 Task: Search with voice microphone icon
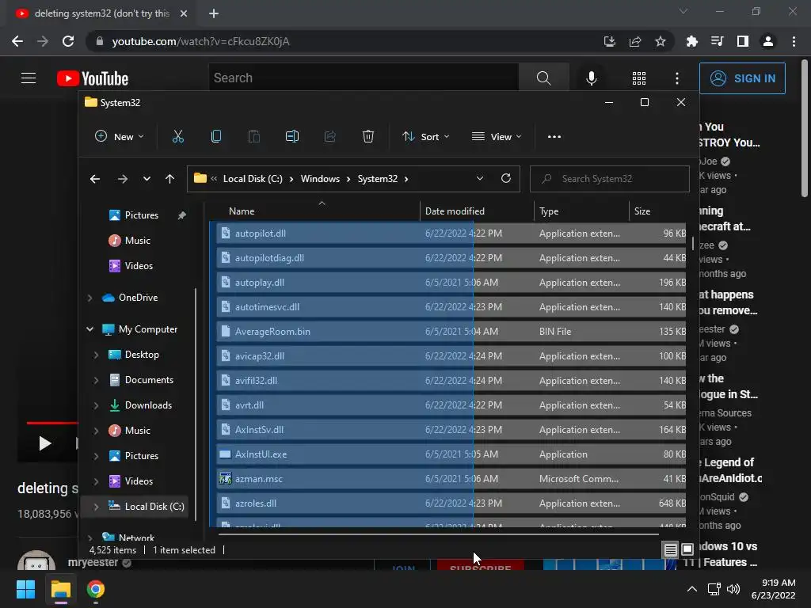pyautogui.click(x=591, y=78)
